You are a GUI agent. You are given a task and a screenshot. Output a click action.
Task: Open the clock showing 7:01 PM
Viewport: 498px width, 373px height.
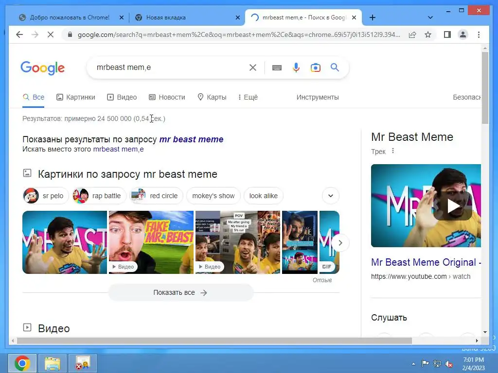[x=473, y=364]
